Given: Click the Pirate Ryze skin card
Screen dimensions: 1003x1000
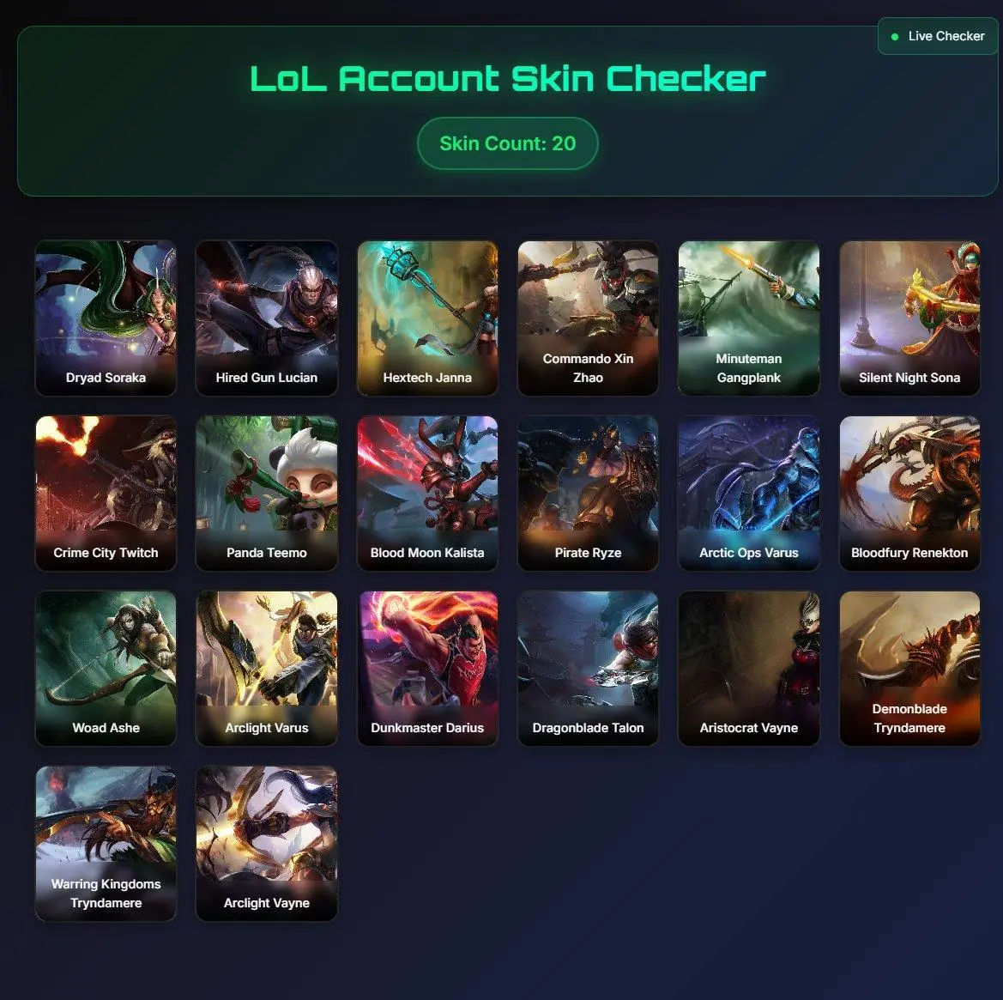Looking at the screenshot, I should tap(588, 494).
